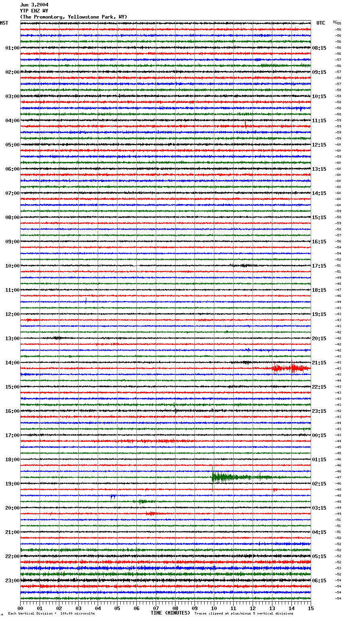Click the 'Traces clipped at plus/minus 5 vertical divisions' note
343x619 pixels.
pos(244,613)
